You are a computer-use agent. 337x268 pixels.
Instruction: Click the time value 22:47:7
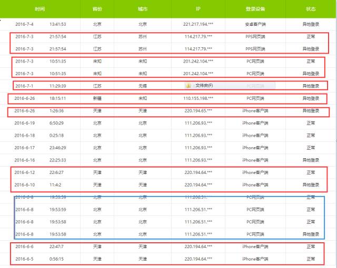pyautogui.click(x=56, y=246)
